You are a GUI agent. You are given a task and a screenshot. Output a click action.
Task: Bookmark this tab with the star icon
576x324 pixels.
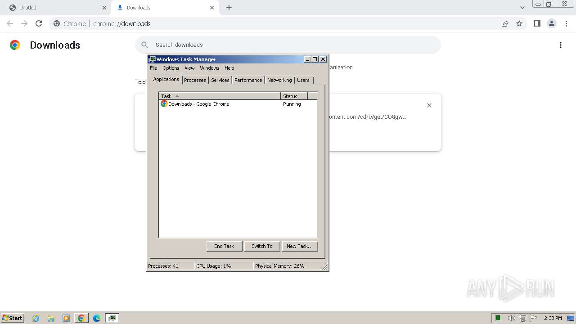[519, 23]
